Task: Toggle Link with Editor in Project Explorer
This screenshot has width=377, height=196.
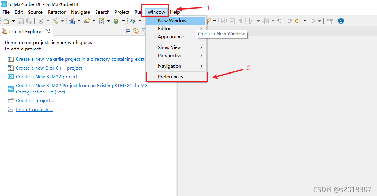Action: [x=136, y=31]
